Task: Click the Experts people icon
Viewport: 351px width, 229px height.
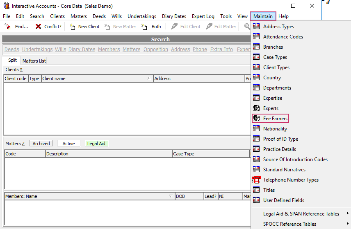Action: 257,108
